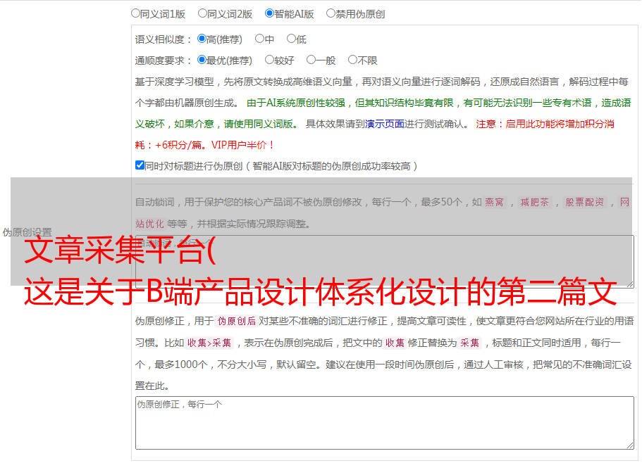Set 通顺度要求 to 最优(推荐)
This screenshot has height=463, width=642.
coord(202,60)
